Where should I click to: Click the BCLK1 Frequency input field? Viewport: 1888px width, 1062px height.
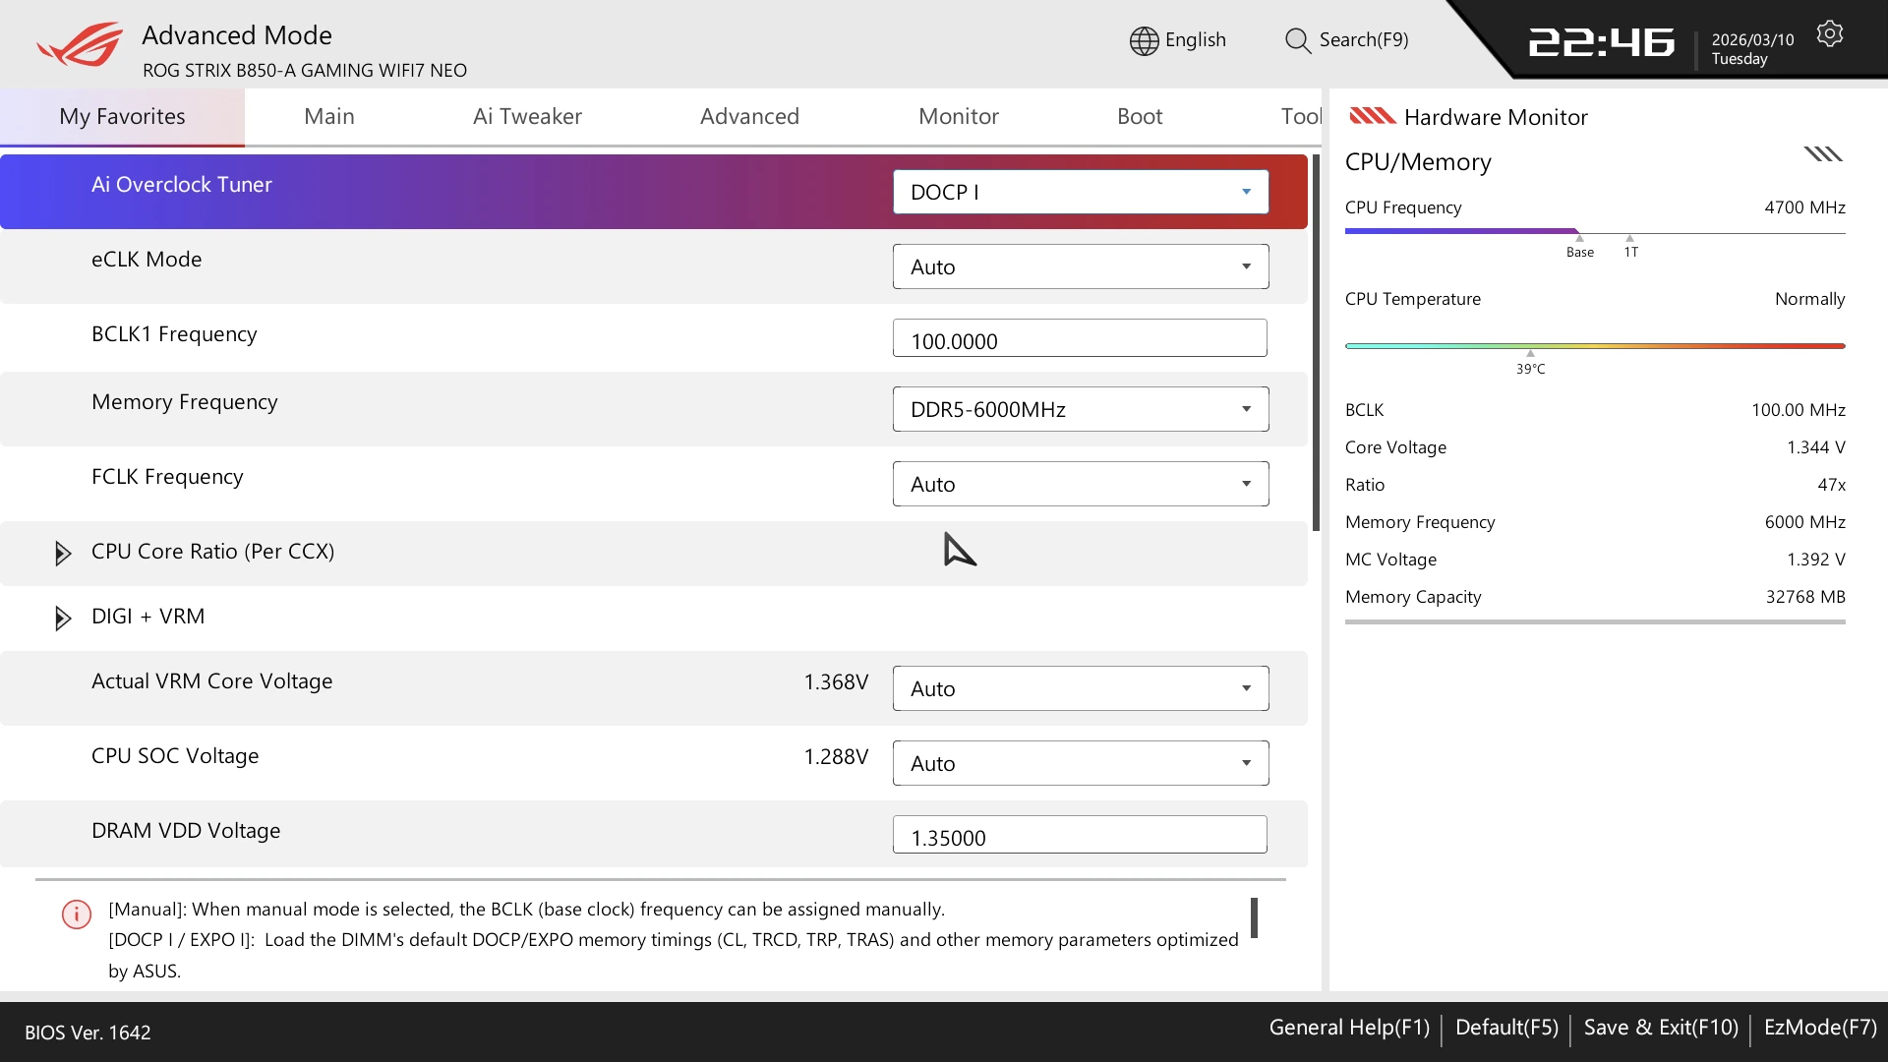(x=1079, y=339)
